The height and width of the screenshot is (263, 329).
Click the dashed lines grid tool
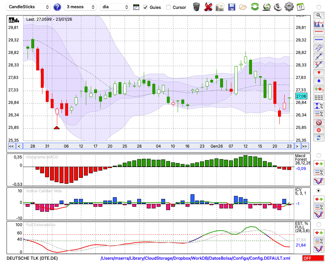(319, 97)
